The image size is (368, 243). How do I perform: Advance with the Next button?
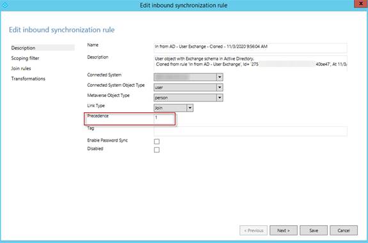284,230
